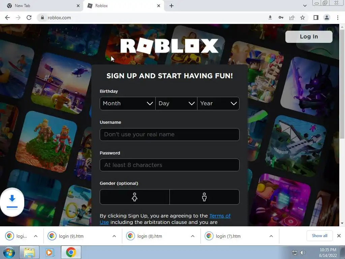
Task: Expand options for login (9).htm download
Action: pos(114,236)
